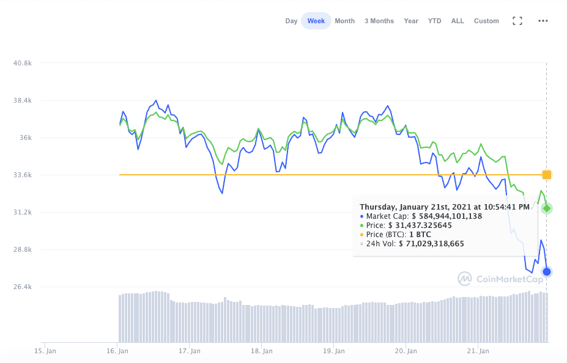
Task: Switch to the Day range
Action: click(x=291, y=21)
